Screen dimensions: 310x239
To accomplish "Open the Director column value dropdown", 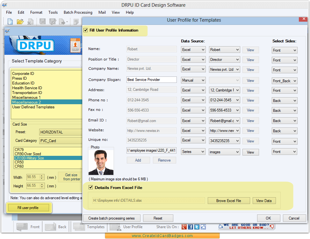I will coord(224,60).
